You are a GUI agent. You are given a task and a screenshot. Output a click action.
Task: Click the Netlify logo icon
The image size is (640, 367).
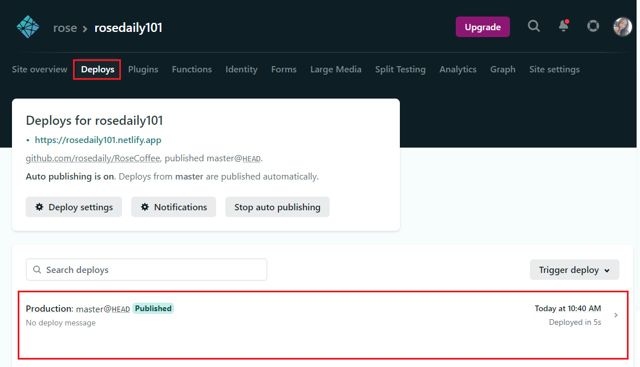(28, 27)
